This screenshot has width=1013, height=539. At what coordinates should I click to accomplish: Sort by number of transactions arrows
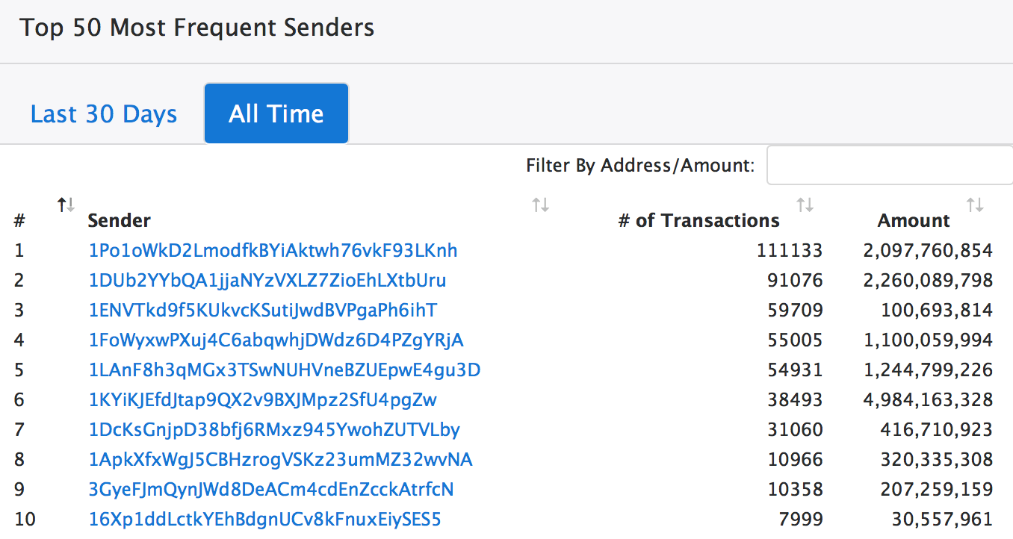pyautogui.click(x=805, y=205)
